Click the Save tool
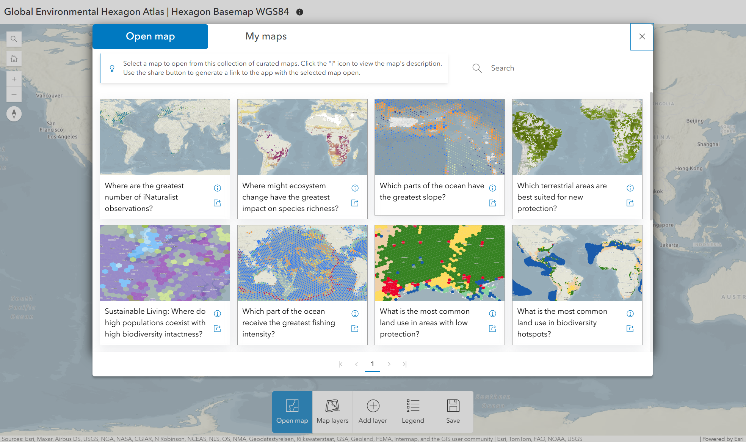This screenshot has height=442, width=746. tap(453, 412)
